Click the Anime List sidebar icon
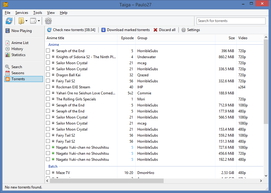 (x=8, y=43)
